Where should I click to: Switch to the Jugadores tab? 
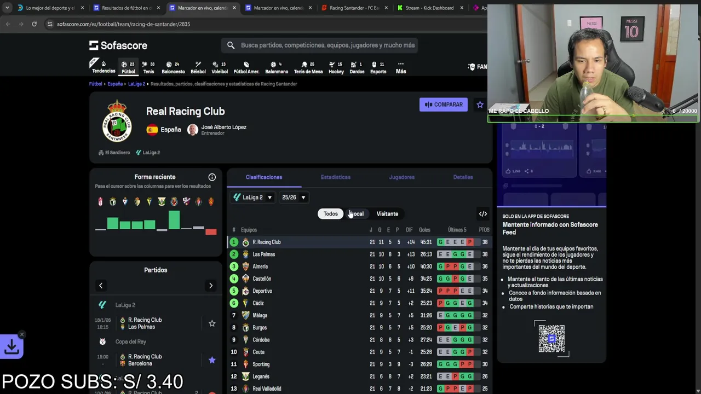[x=402, y=177]
